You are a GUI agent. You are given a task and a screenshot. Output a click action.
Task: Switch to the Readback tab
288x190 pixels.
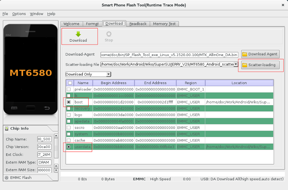138,24
